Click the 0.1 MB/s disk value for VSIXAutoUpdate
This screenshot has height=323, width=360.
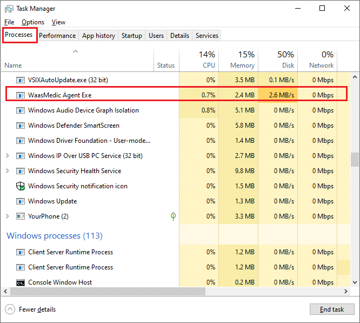click(x=282, y=80)
